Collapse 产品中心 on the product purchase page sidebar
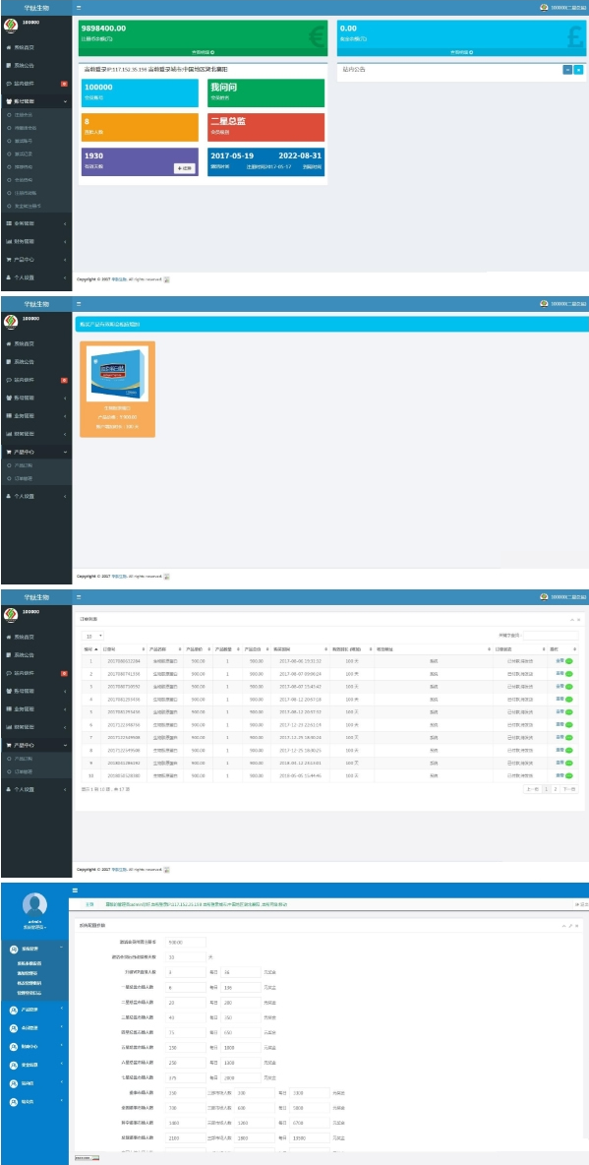The height and width of the screenshot is (1165, 589). [36, 452]
